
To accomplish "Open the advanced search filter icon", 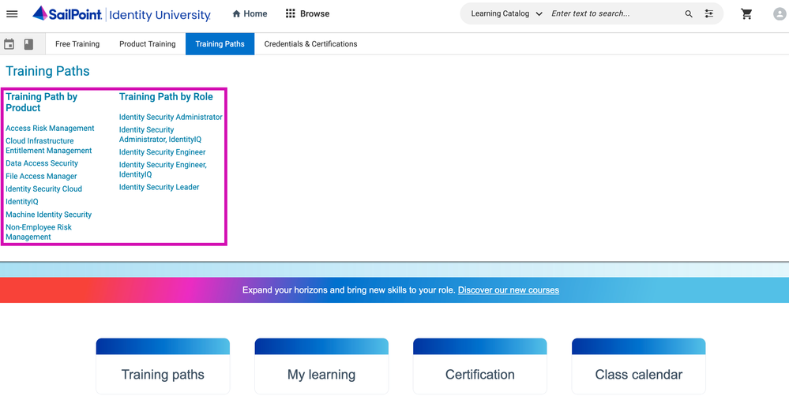I will [x=708, y=14].
